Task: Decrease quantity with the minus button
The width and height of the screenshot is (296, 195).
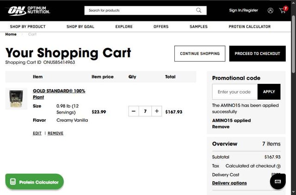Action: (x=134, y=111)
